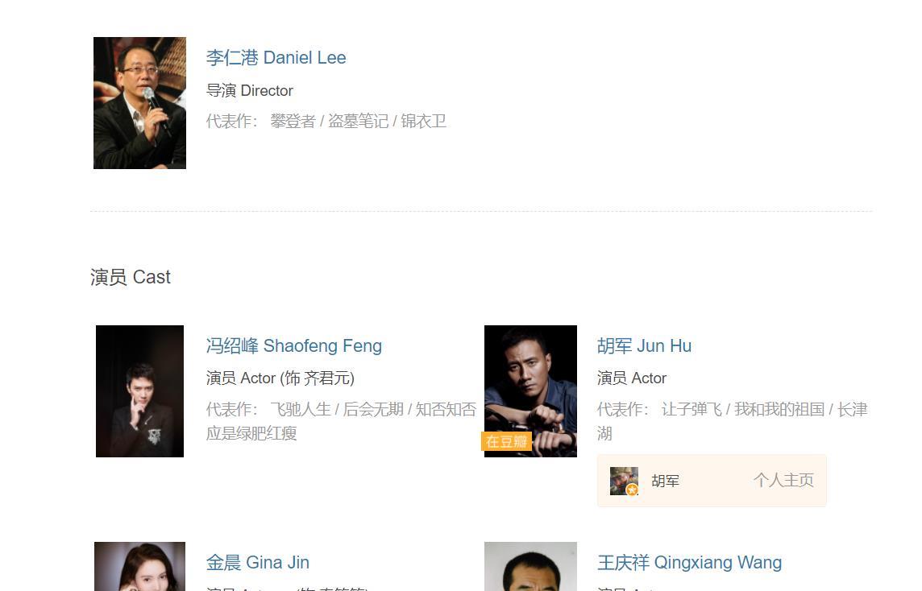Open the 盗墓笔记 representative work
Viewport: 922px width, 591px height.
click(x=358, y=121)
